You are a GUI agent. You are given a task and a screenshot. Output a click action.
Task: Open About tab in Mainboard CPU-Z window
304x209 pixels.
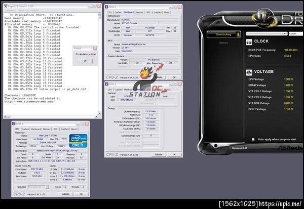[x=167, y=12]
